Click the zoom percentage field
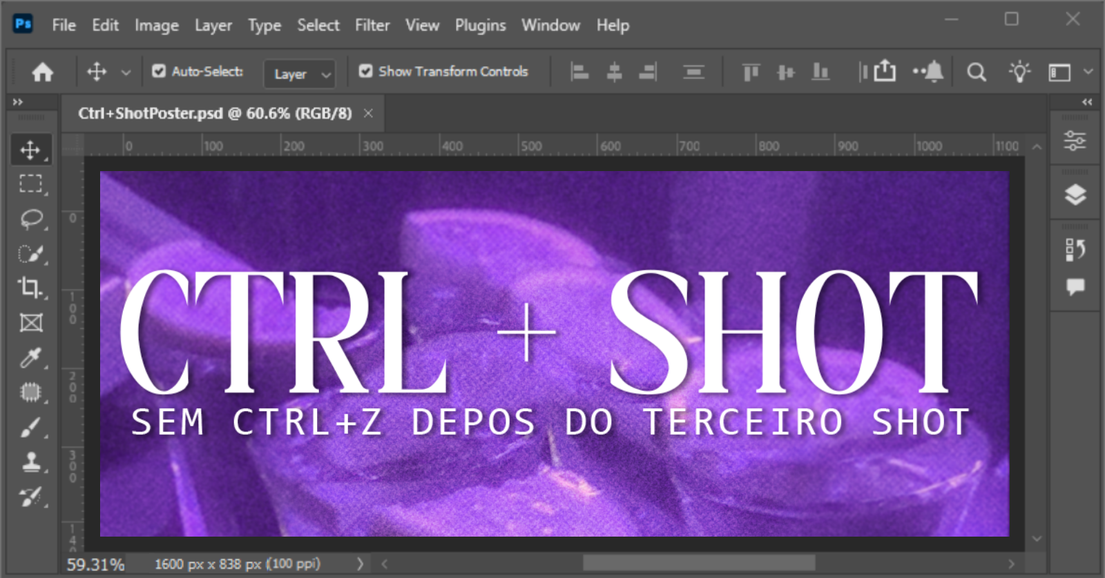Image resolution: width=1105 pixels, height=578 pixels. (95, 564)
